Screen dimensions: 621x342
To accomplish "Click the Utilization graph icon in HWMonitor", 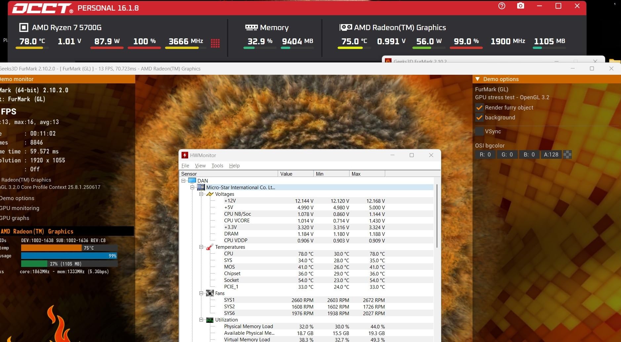I will (x=210, y=320).
